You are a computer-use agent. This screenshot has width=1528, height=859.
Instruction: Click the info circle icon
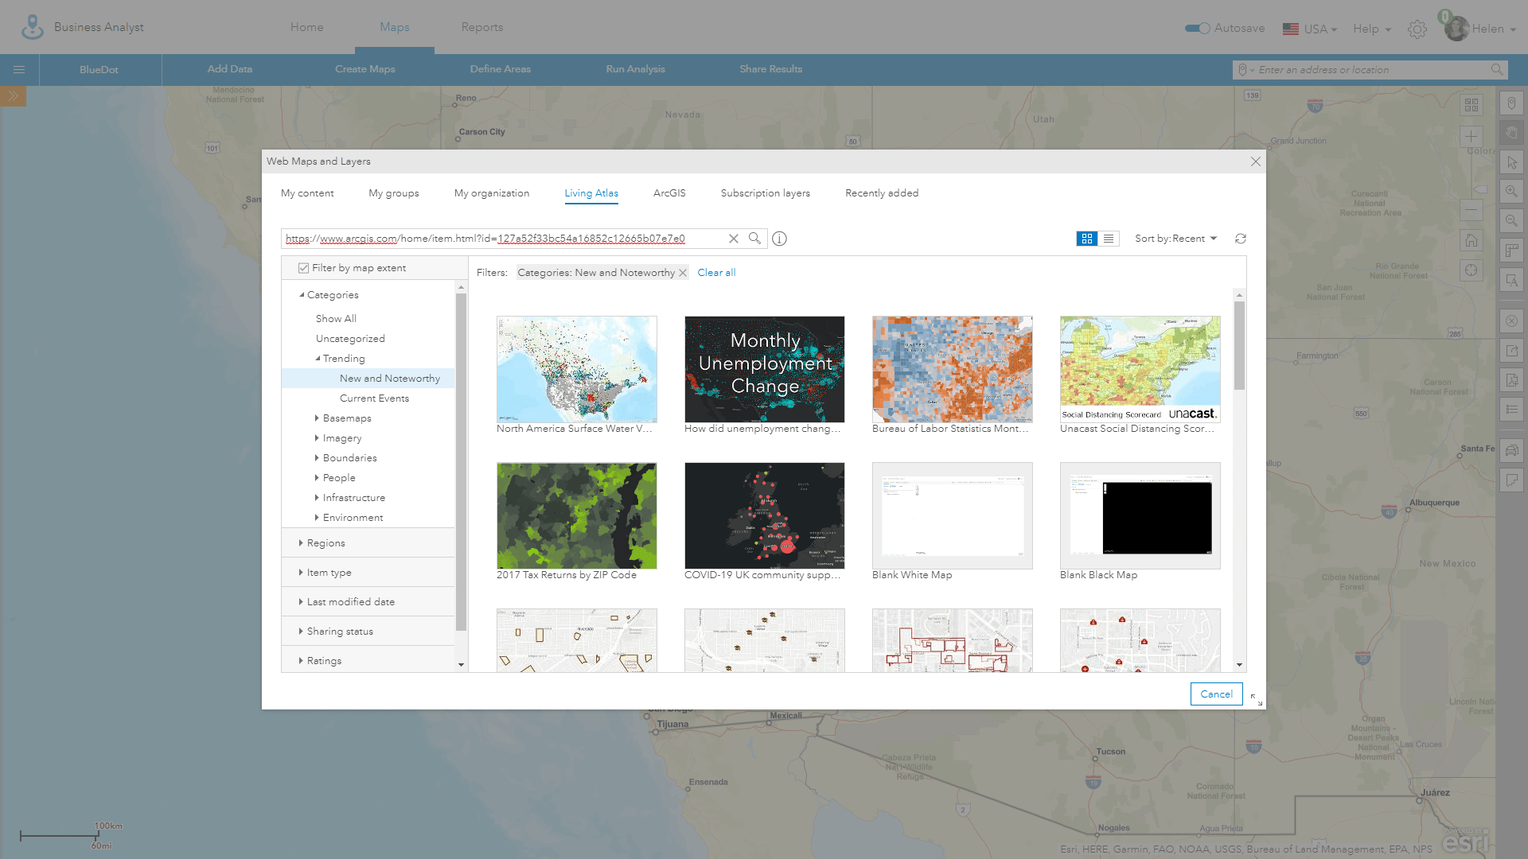tap(780, 238)
